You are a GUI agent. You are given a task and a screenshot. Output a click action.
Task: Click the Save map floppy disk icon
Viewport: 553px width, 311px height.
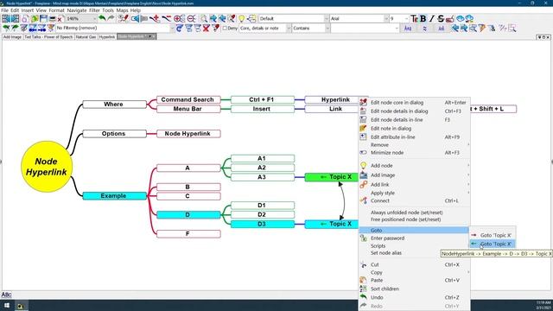43,18
